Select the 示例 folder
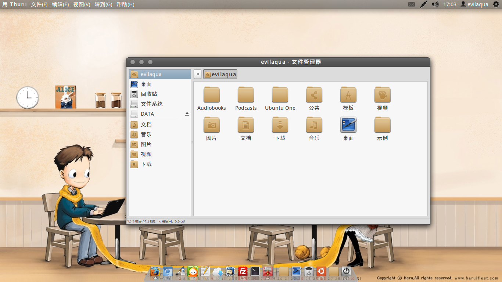Image resolution: width=502 pixels, height=282 pixels. click(x=383, y=129)
